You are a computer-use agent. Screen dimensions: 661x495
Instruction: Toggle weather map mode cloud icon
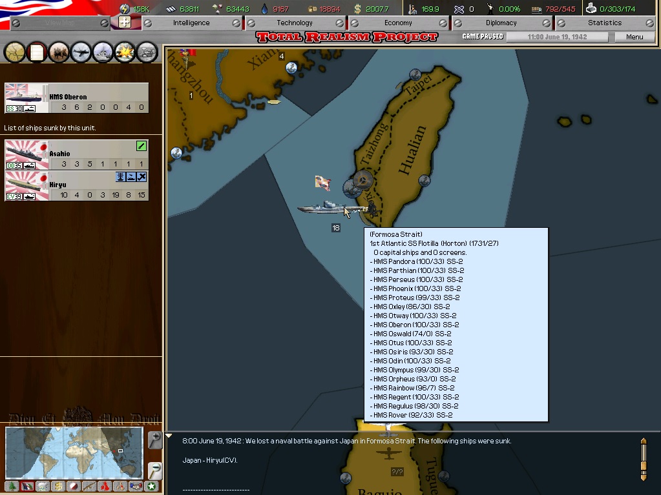(43, 487)
